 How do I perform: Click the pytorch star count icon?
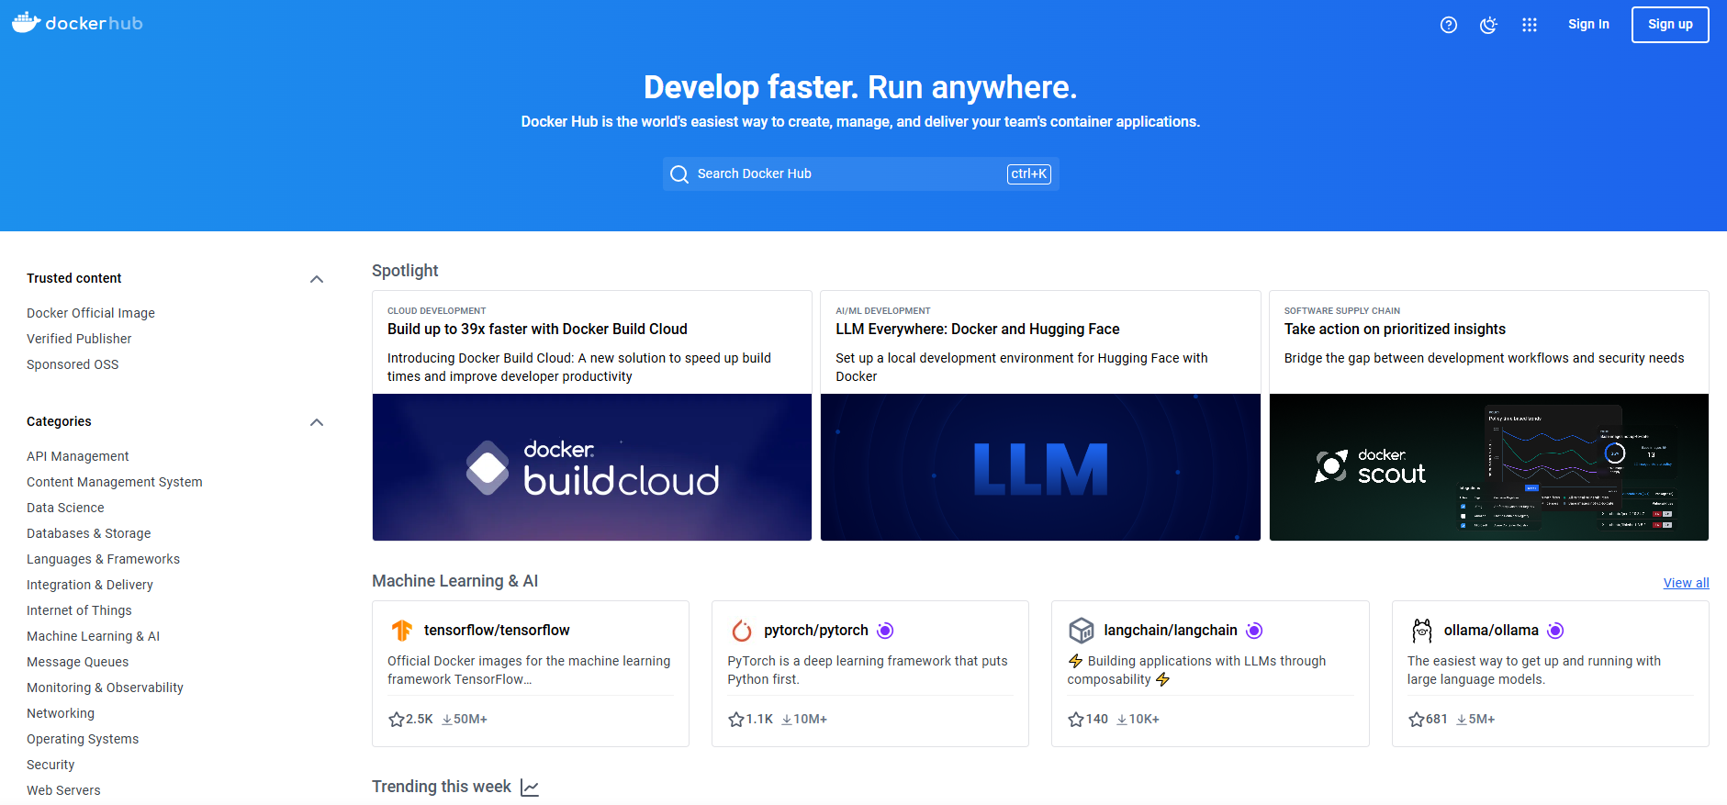736,720
